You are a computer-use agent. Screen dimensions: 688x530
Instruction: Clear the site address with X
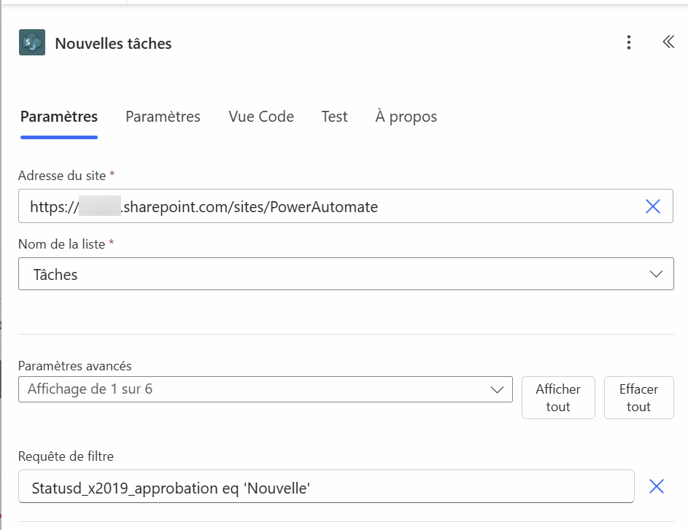tap(653, 206)
